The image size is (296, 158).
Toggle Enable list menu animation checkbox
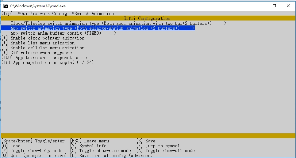click(5, 43)
